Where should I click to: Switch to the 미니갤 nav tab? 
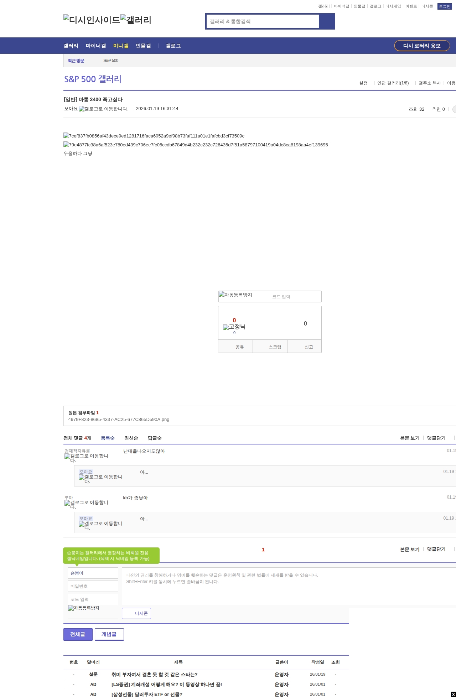pos(120,46)
